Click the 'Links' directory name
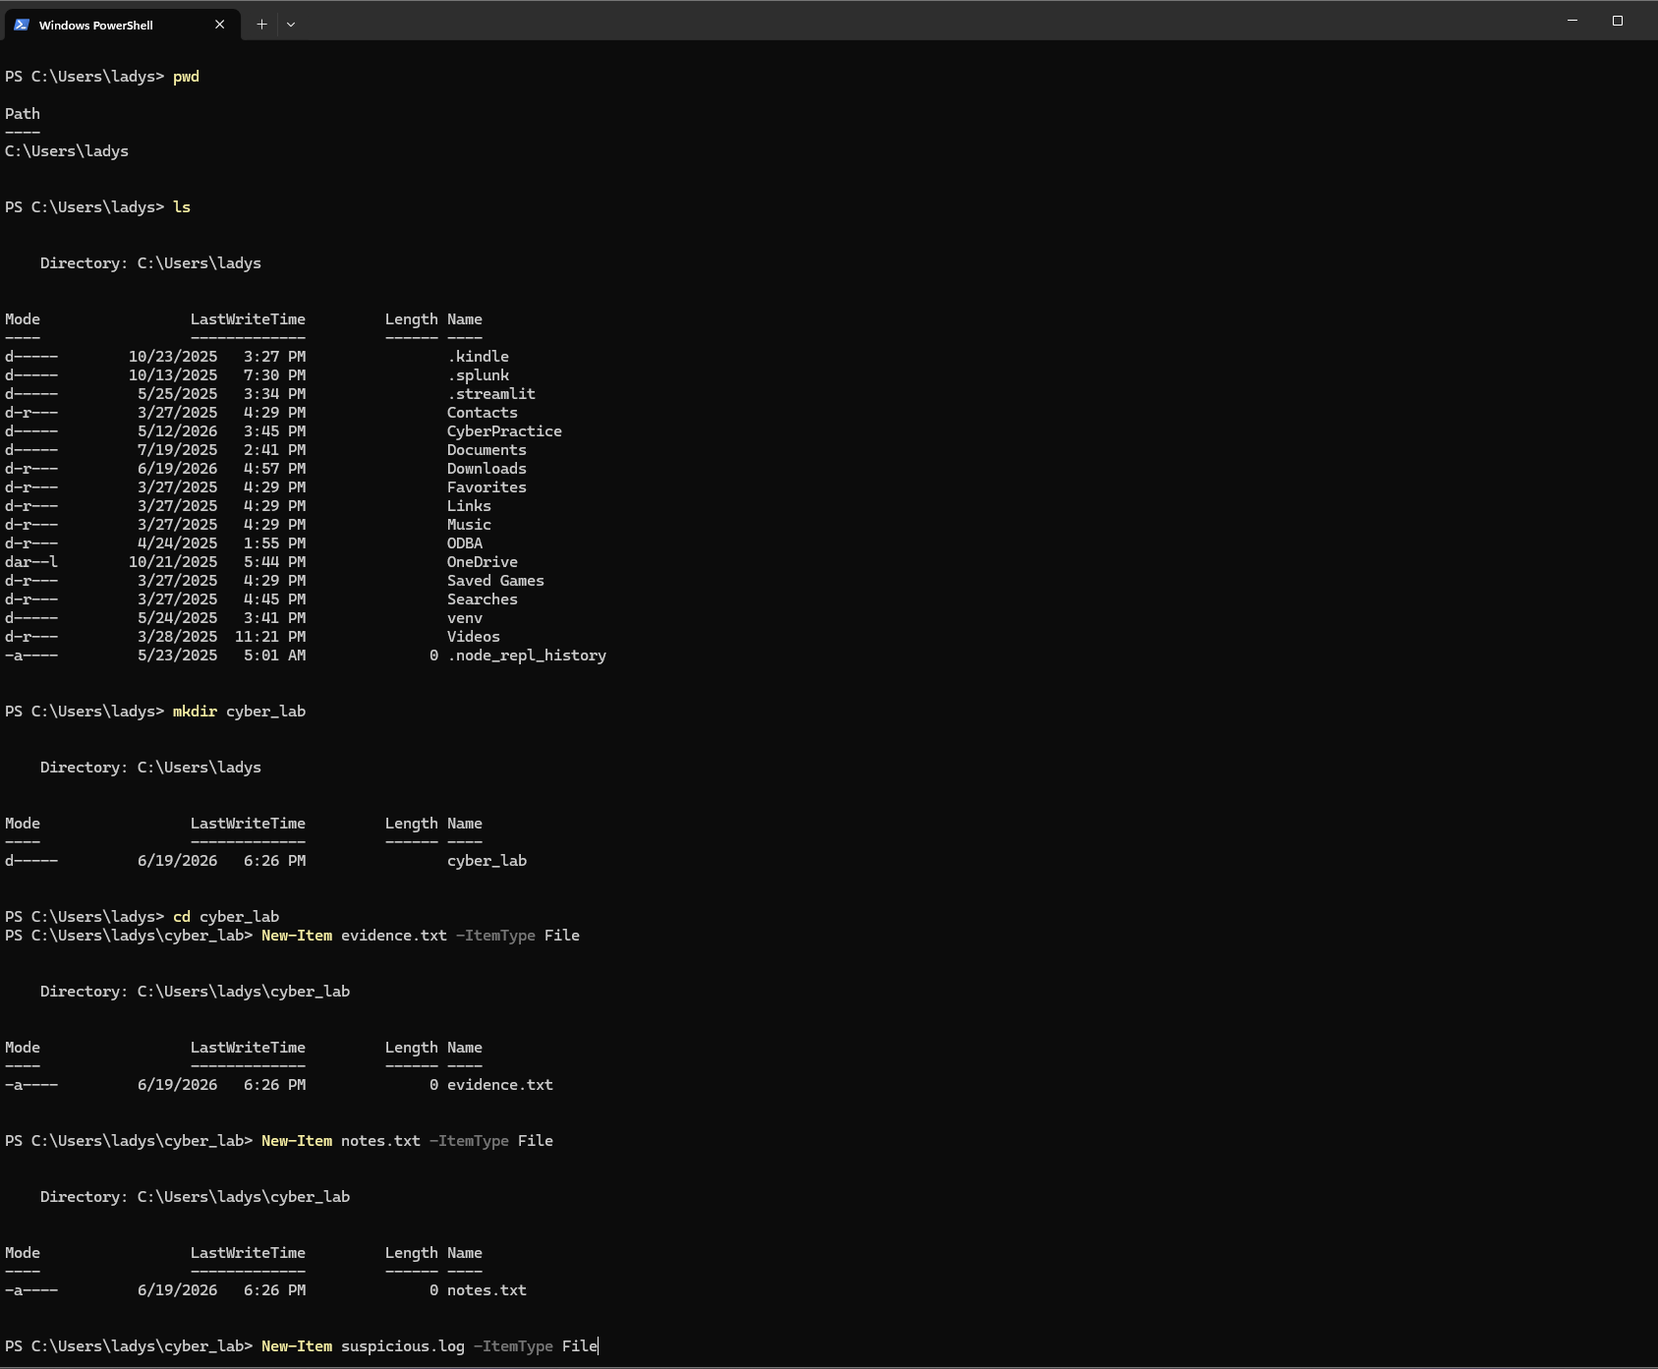 (469, 506)
